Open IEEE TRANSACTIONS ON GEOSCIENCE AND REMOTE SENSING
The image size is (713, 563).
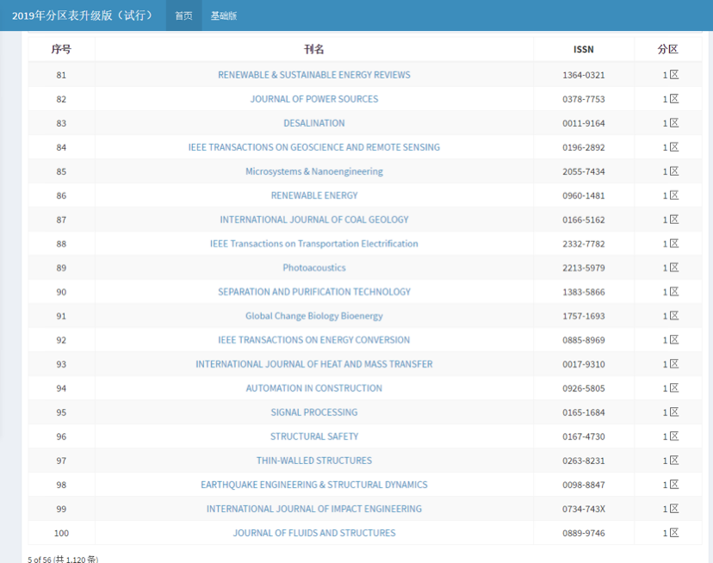[x=314, y=147]
